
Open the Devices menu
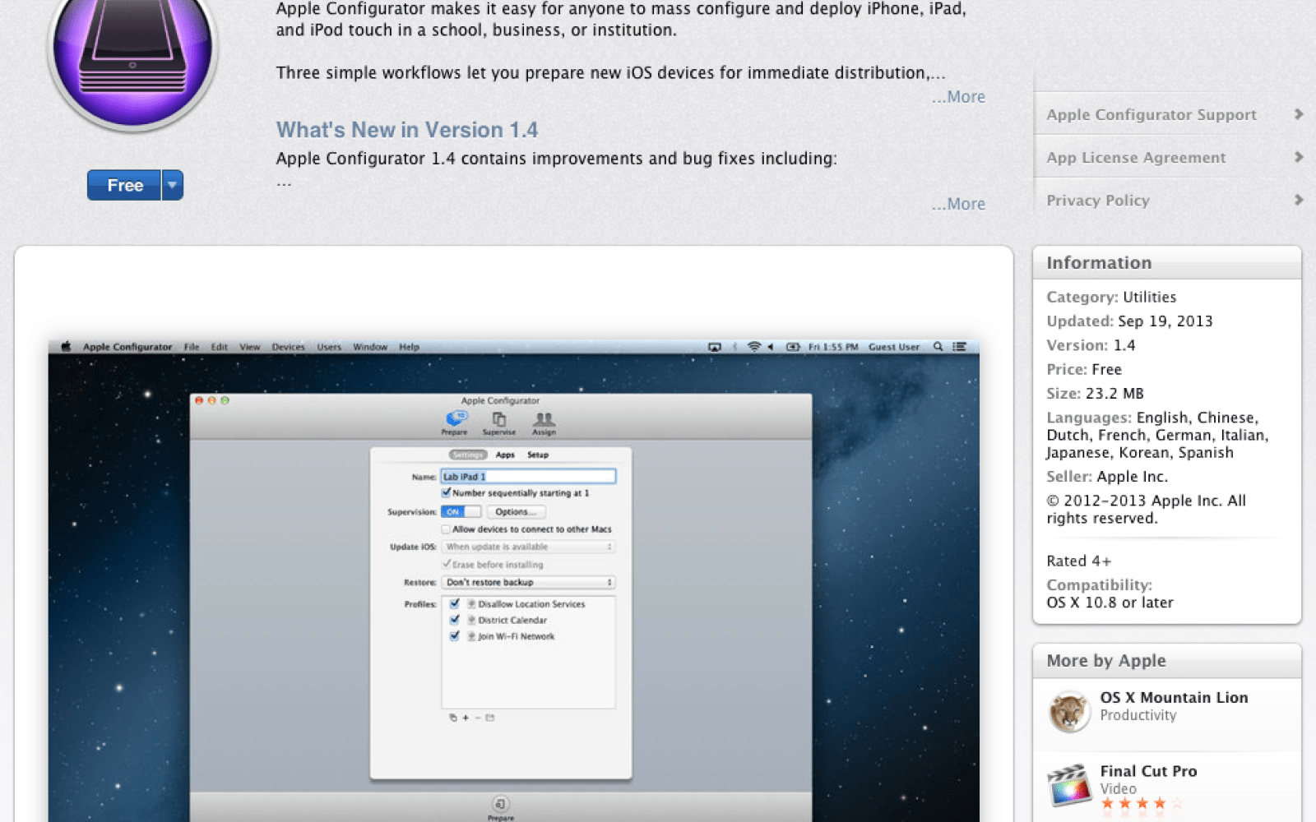point(288,346)
